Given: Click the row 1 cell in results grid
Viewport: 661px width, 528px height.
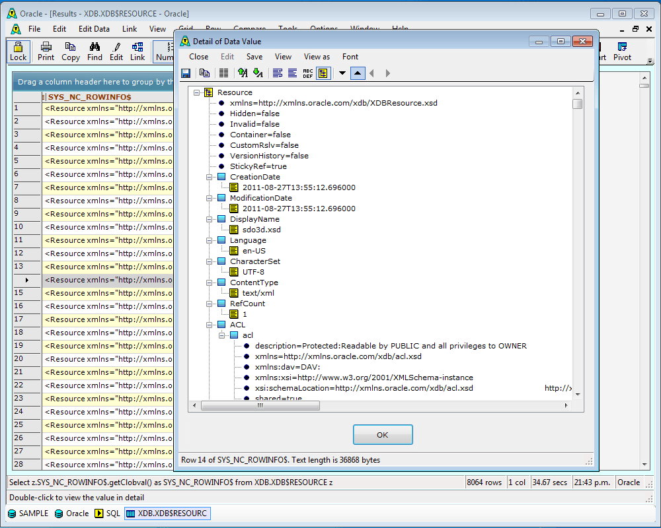Looking at the screenshot, I should 107,109.
